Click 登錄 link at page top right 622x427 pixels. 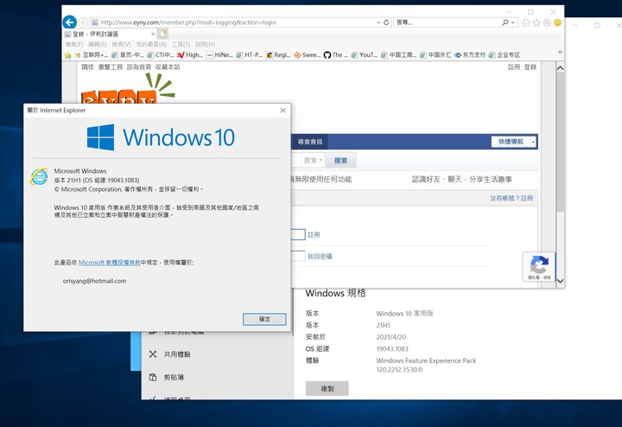(530, 67)
